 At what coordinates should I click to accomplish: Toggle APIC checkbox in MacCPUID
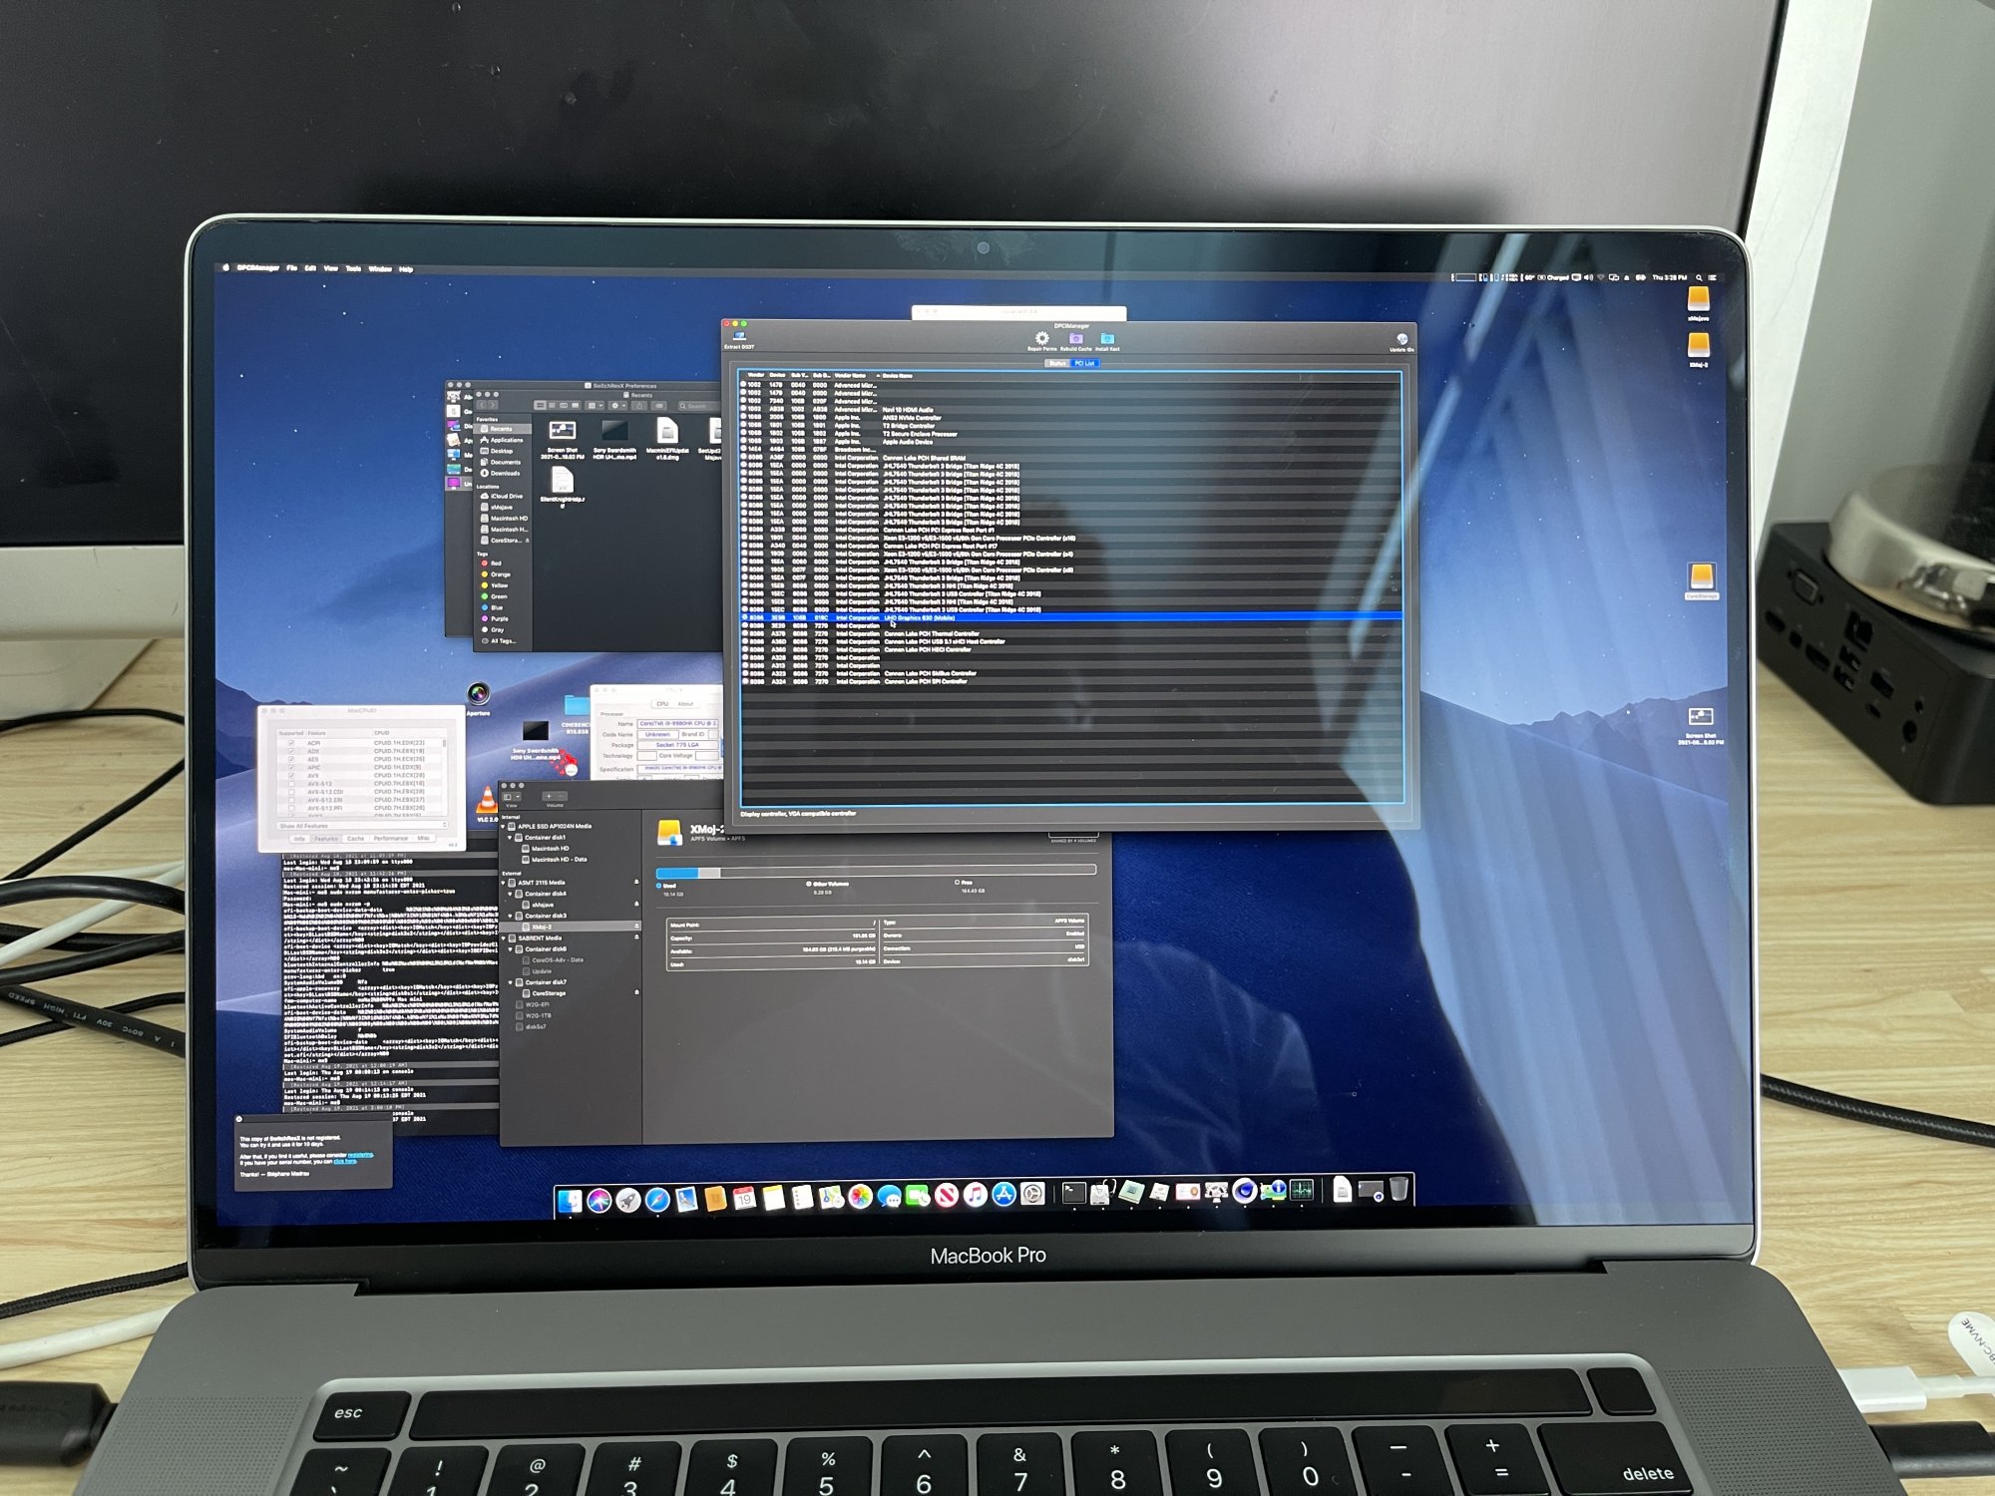point(291,767)
